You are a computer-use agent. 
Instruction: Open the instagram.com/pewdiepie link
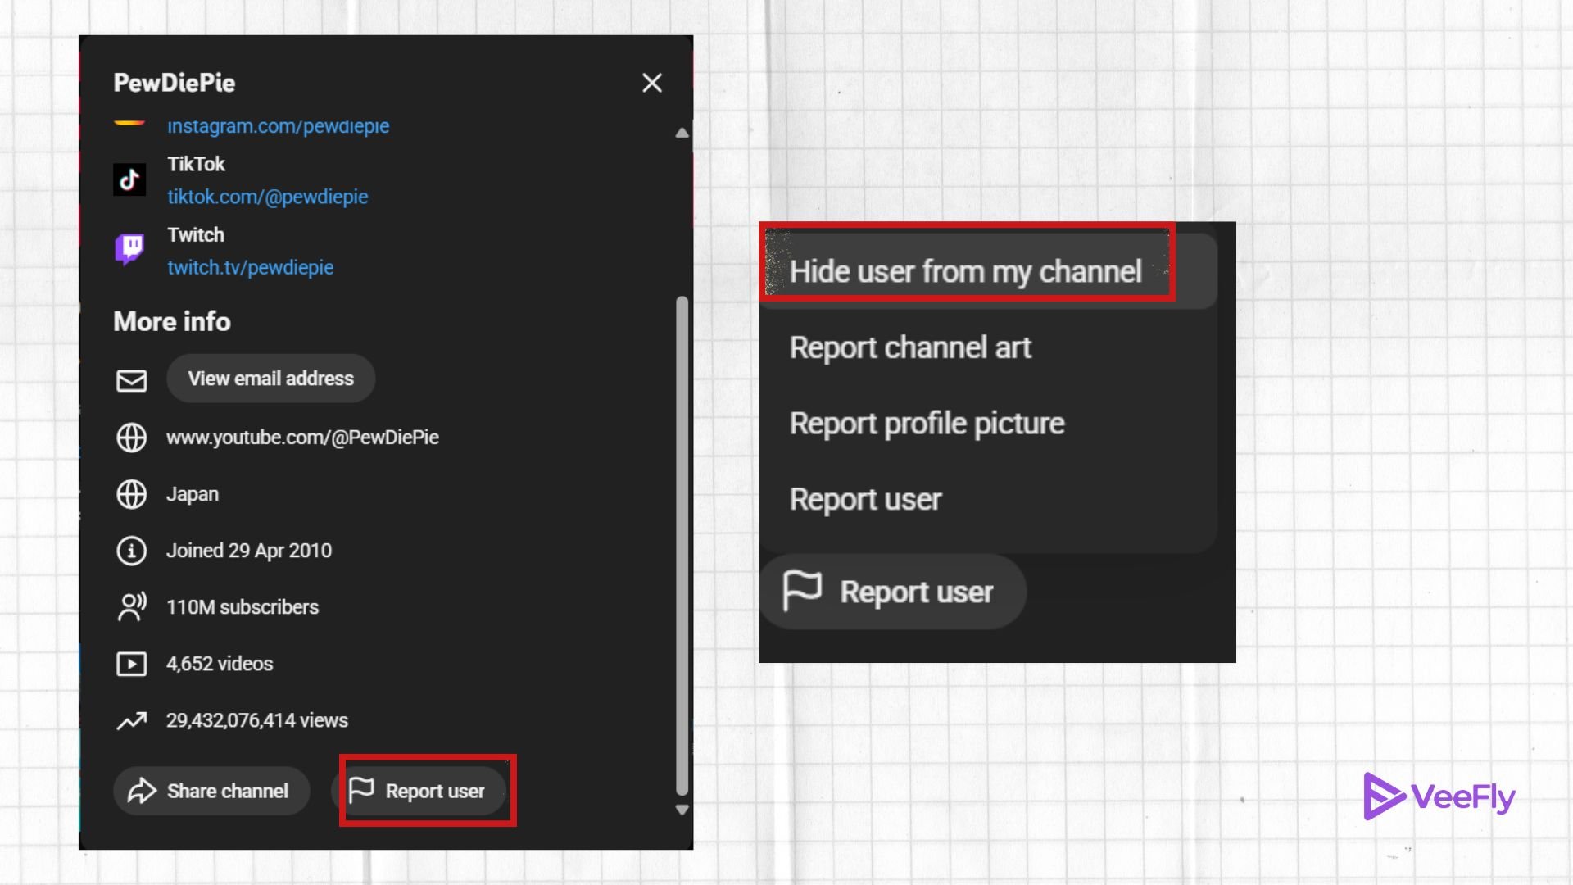coord(278,127)
